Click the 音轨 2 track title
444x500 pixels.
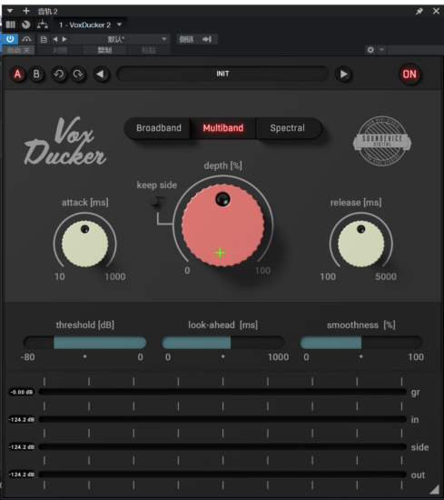click(47, 12)
